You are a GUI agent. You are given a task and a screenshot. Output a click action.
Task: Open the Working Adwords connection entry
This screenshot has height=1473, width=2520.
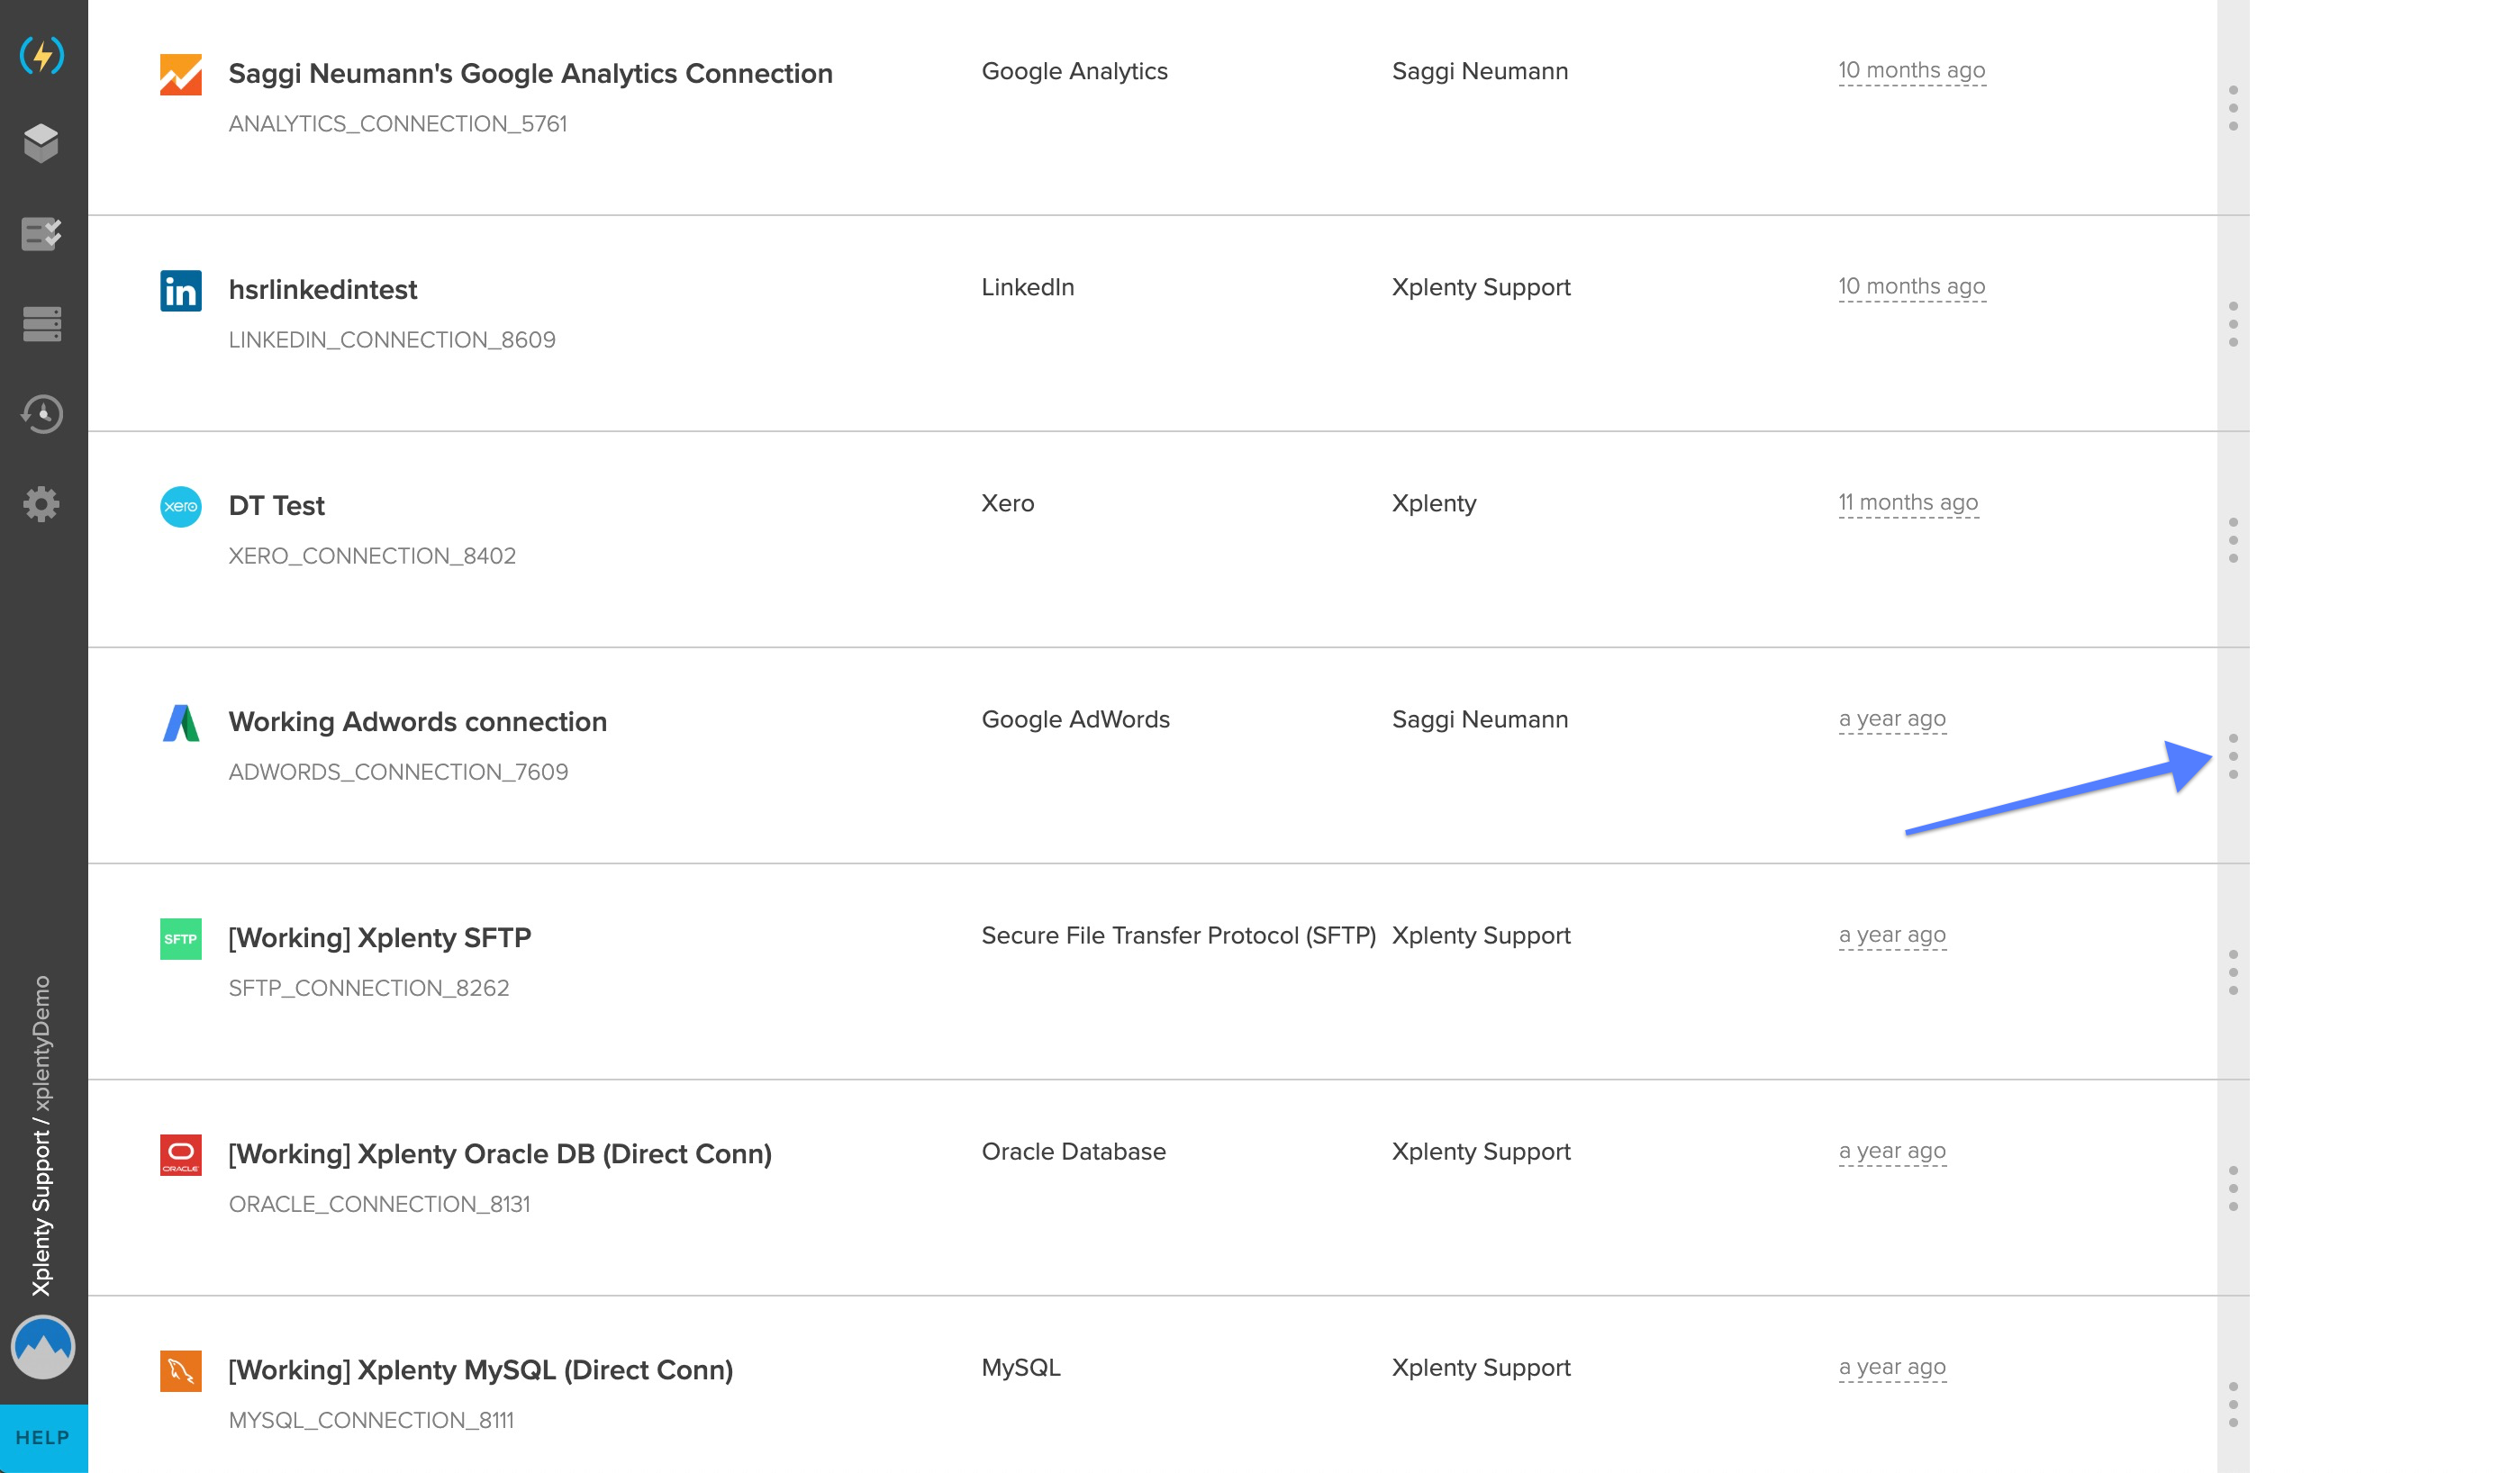(417, 722)
